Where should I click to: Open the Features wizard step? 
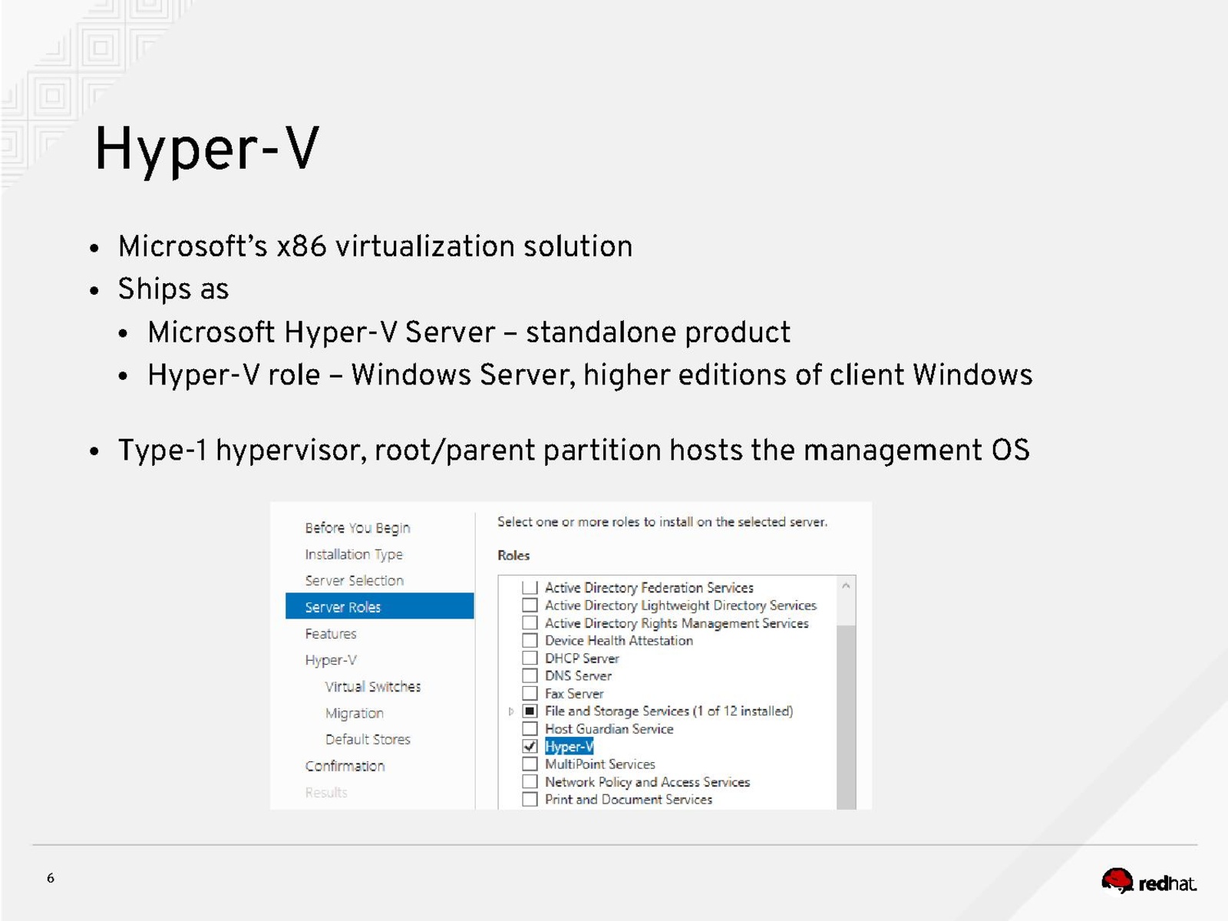(x=331, y=634)
